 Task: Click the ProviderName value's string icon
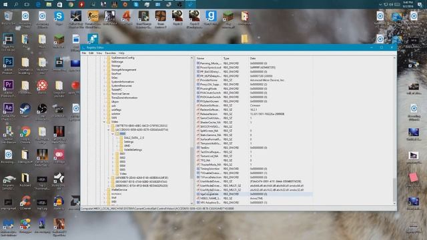(198, 80)
